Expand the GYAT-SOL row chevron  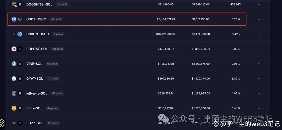coord(259,79)
